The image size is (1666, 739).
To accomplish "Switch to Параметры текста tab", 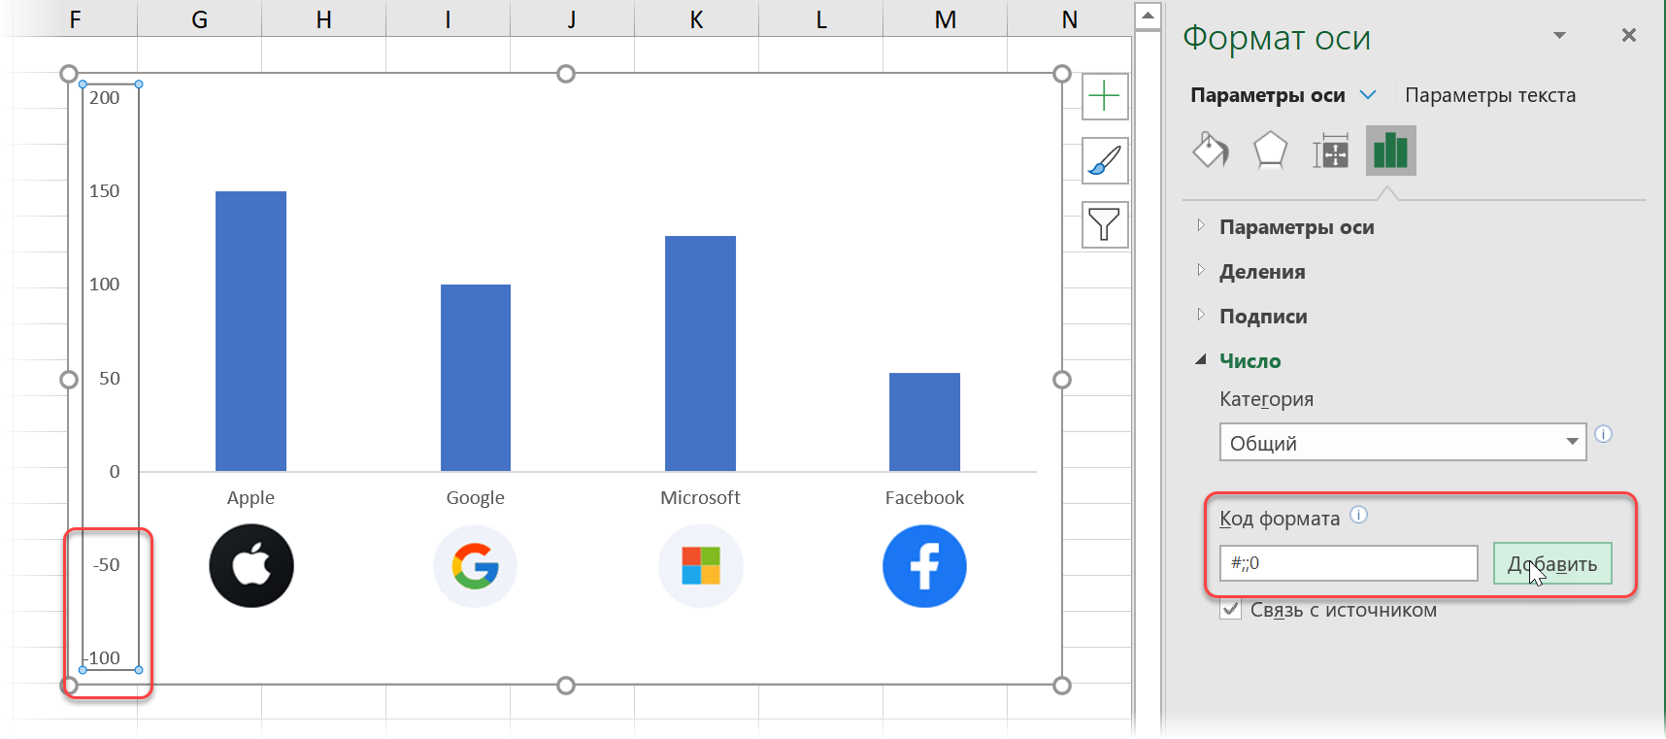I will click(x=1490, y=95).
